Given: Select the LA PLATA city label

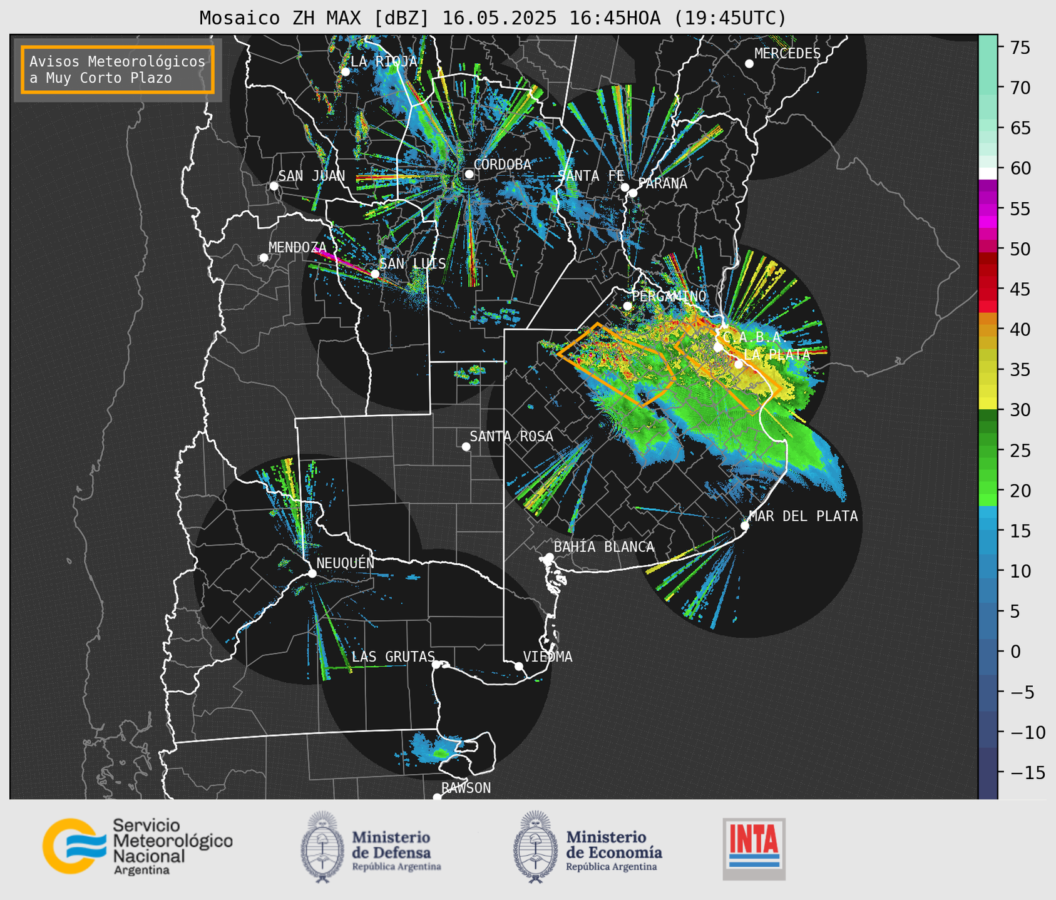Looking at the screenshot, I should coord(777,355).
